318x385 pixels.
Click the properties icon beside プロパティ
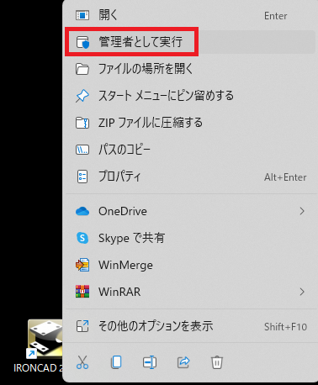(x=82, y=177)
